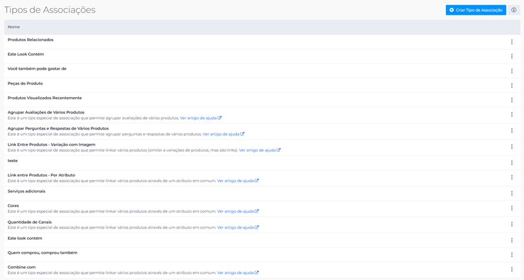Image resolution: width=524 pixels, height=280 pixels.
Task: Open options for Serviços adicionais row
Action: [x=512, y=194]
